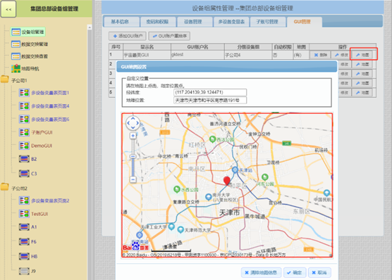Viewport: 392px width, 280px height.
Task: Select the TestGUI icon
Action: pos(24,214)
